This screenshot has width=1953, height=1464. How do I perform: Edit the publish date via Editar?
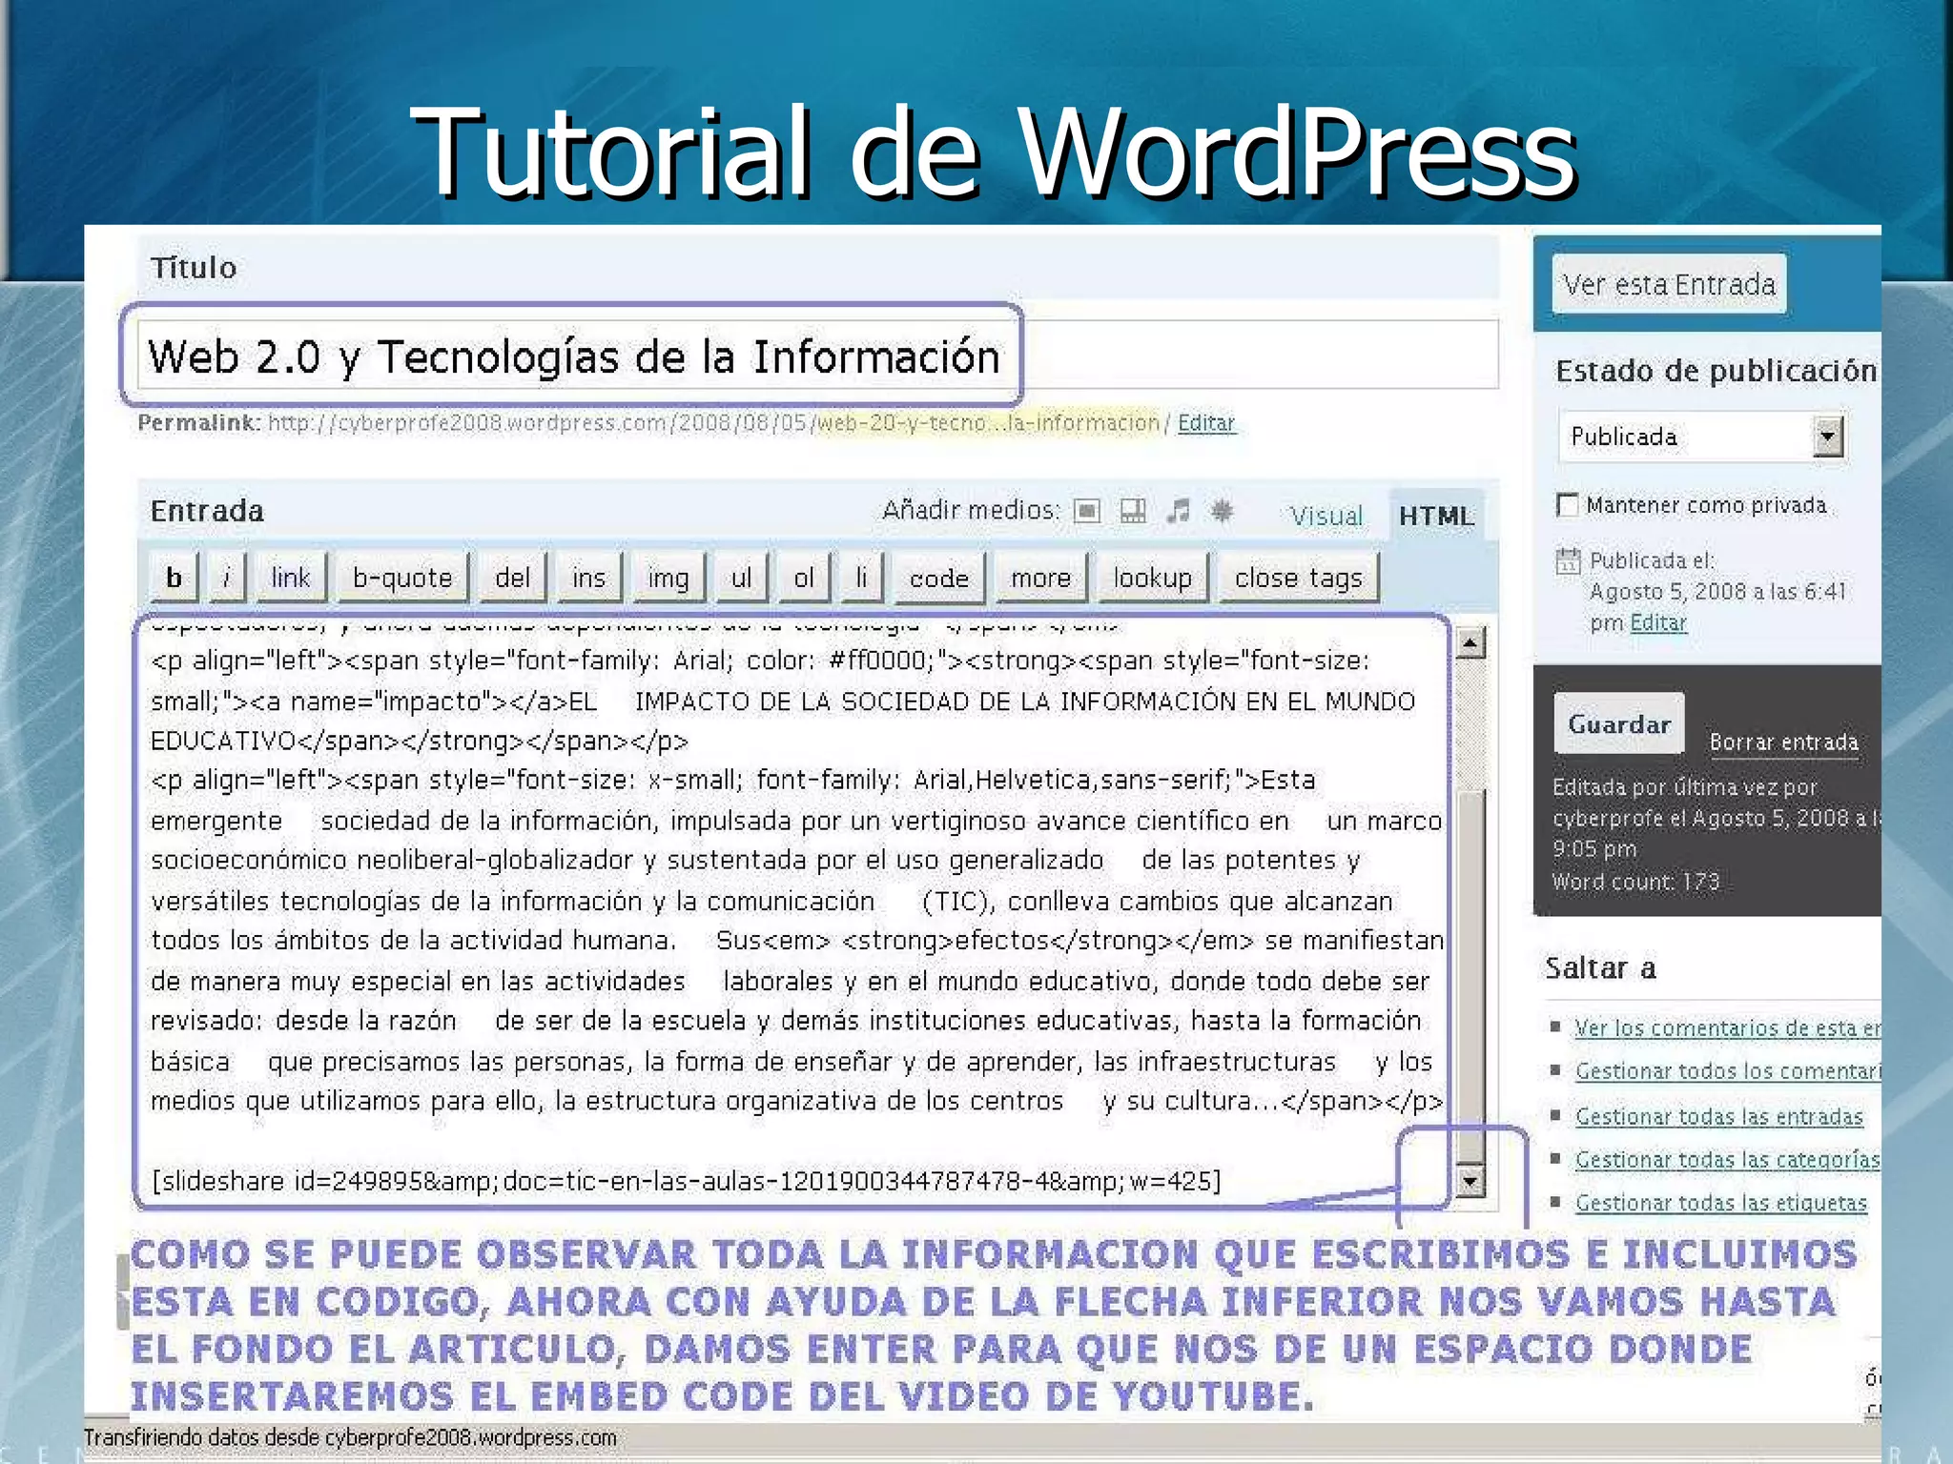tap(1658, 622)
